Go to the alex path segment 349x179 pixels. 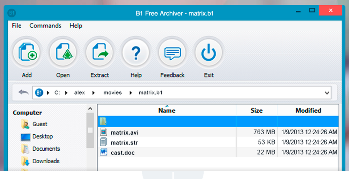tap(80, 92)
